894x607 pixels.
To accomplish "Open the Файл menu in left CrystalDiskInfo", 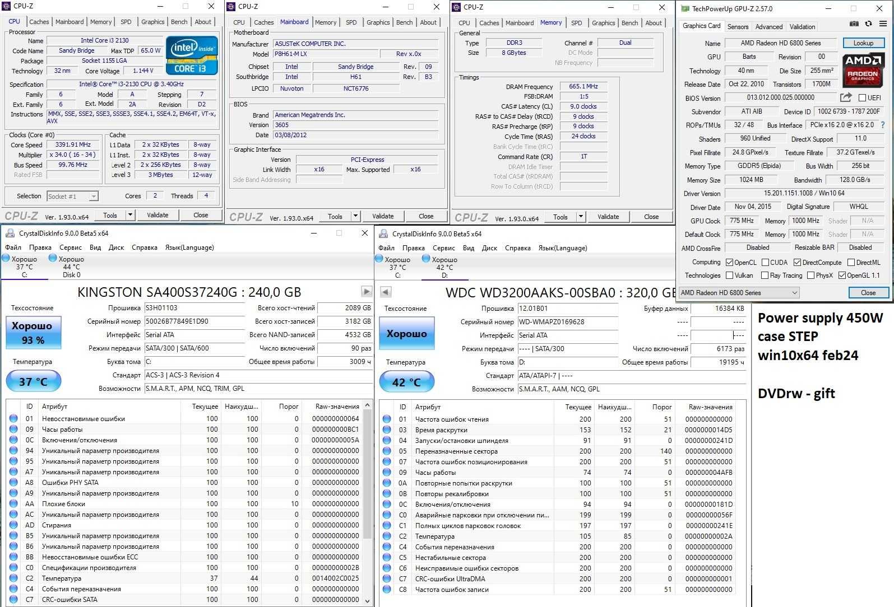I will 13,247.
